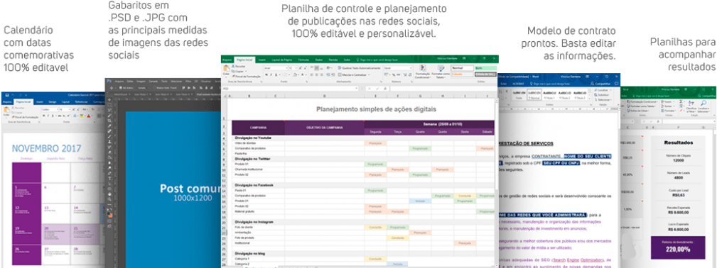This screenshot has height=268, width=717.
Task: Click fill color button in Excel planning window
Action: point(295,75)
